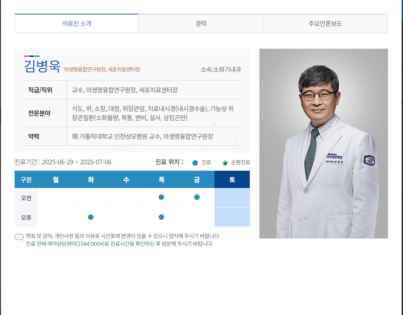Click the 오후 row label
Image resolution: width=403 pixels, height=315 pixels.
(26, 218)
